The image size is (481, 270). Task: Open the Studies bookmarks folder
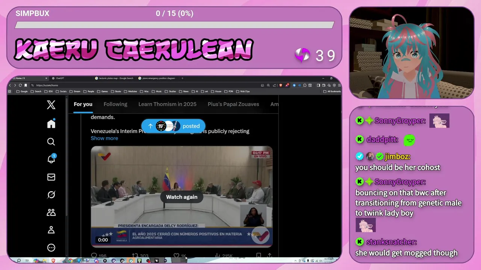170,91
